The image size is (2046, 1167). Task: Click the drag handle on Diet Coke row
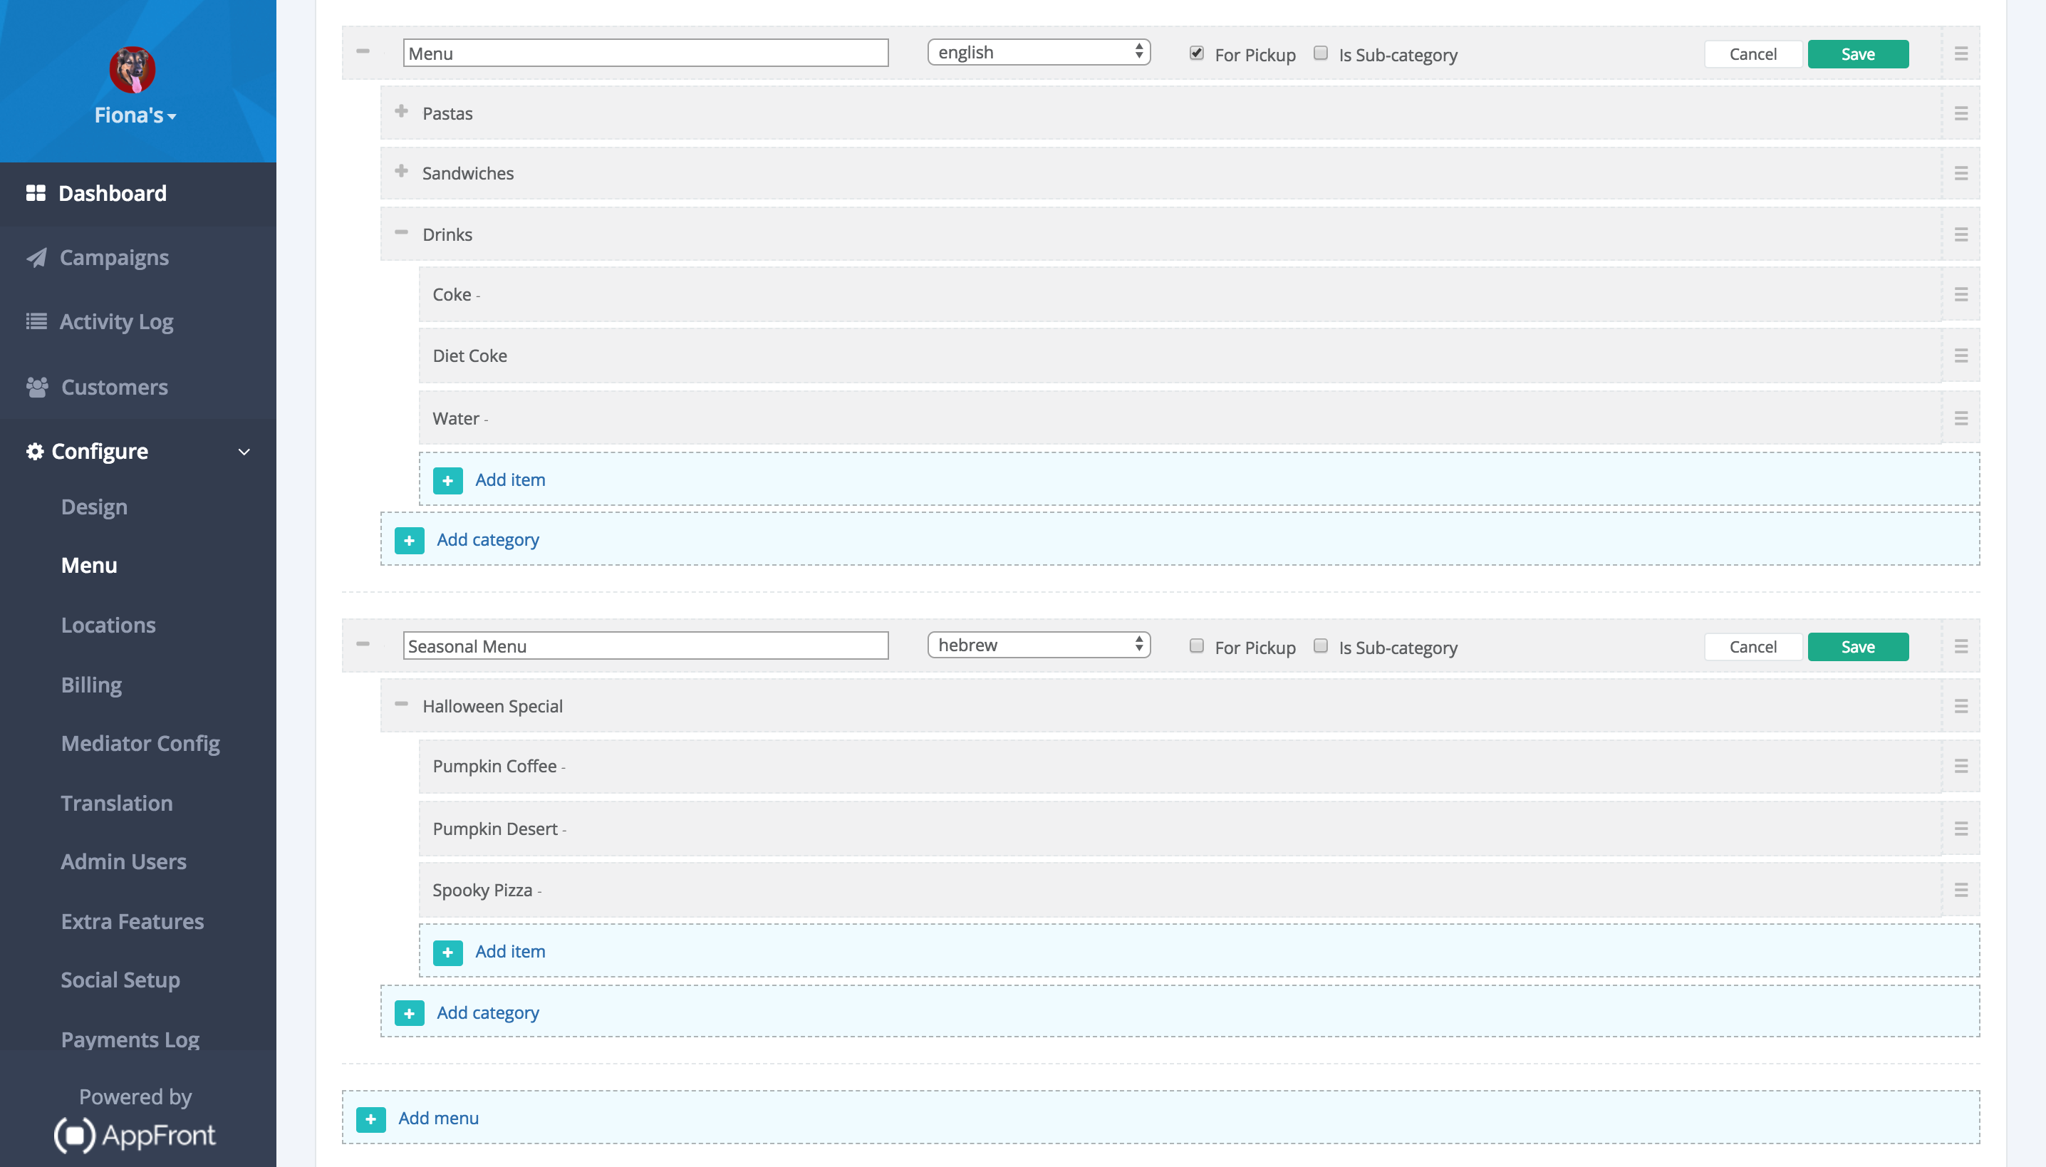click(x=1961, y=355)
